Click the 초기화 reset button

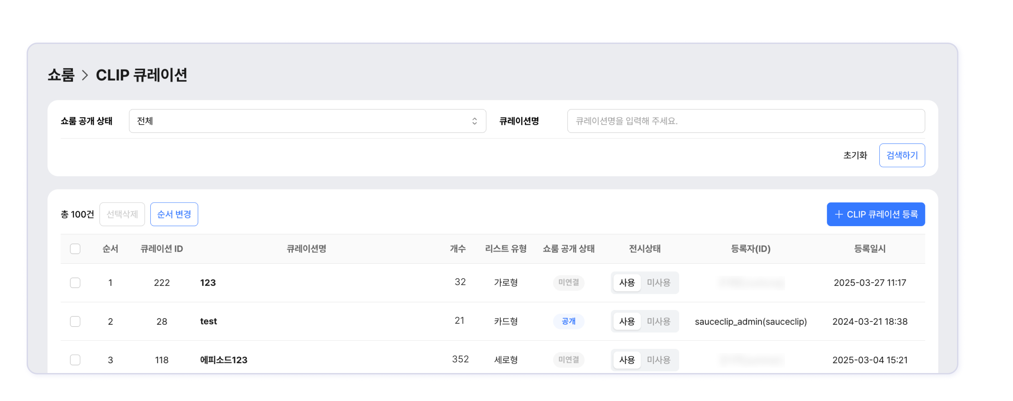pos(855,155)
